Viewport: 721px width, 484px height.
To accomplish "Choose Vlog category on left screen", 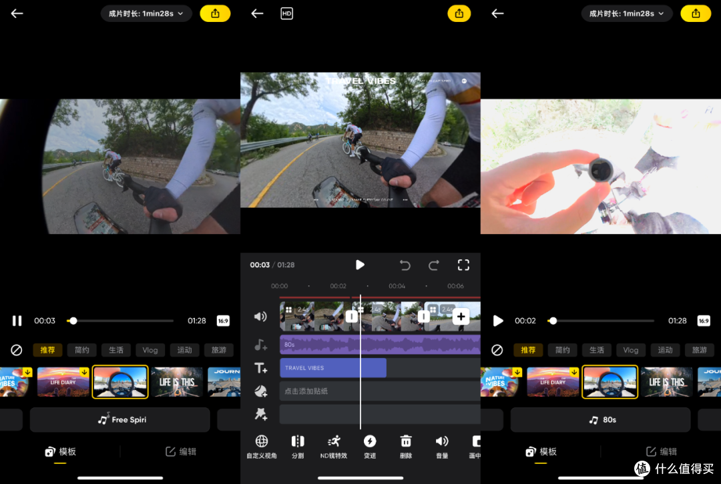I will click(150, 350).
